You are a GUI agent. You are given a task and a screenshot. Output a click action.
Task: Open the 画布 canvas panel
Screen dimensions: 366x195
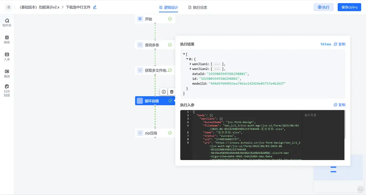coord(7,40)
